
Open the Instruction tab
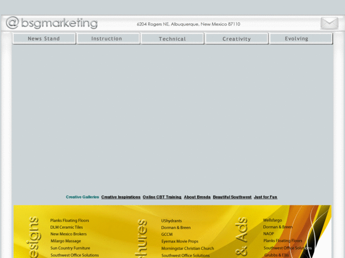pyautogui.click(x=109, y=39)
